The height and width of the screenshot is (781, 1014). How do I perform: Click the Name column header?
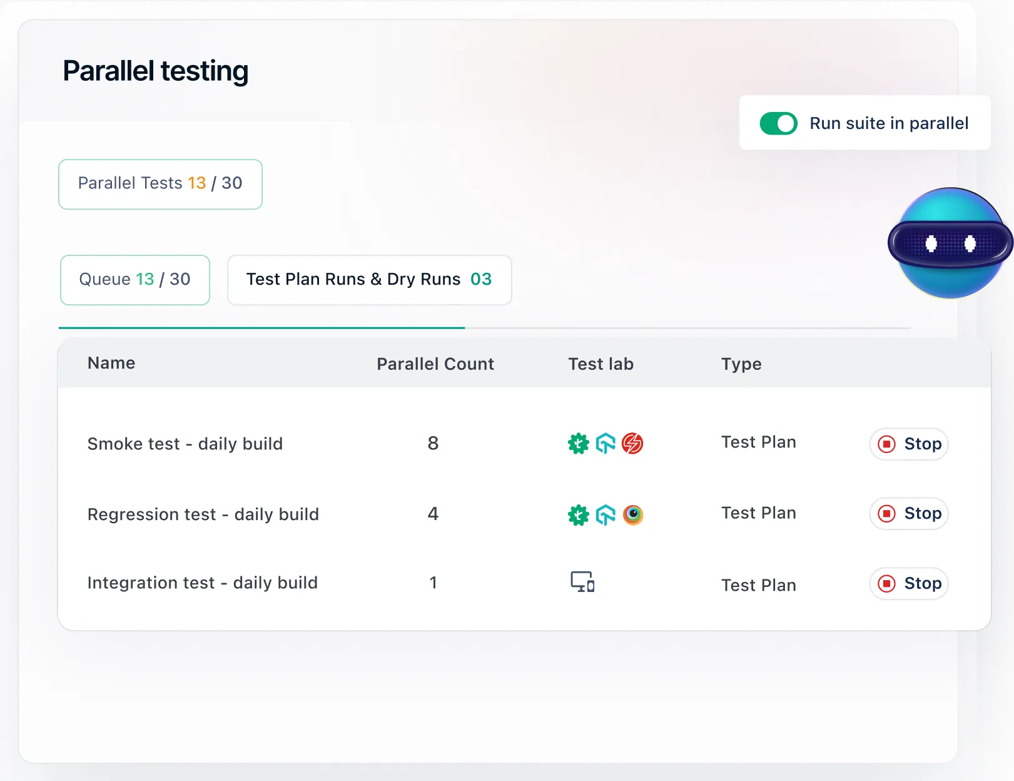click(111, 363)
